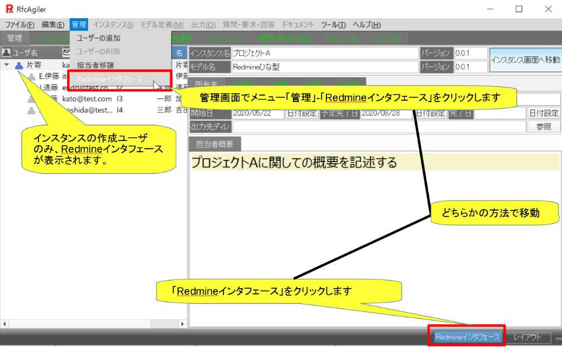This screenshot has height=347, width=562.
Task: Collapse the 片寄 user tree node
Action: point(6,65)
